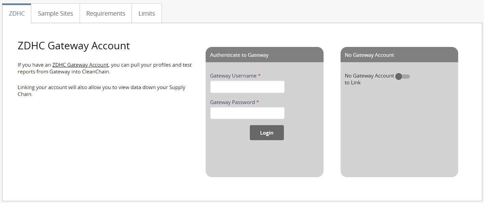
Task: Open the Requirements tab
Action: (x=106, y=14)
